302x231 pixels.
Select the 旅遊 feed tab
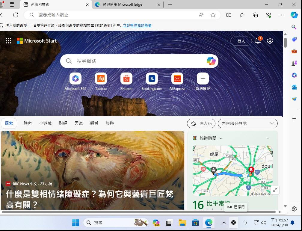click(110, 123)
